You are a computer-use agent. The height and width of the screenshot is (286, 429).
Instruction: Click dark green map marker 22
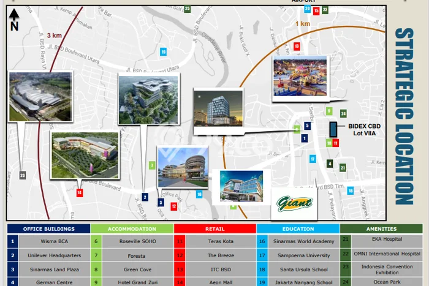tap(325, 10)
